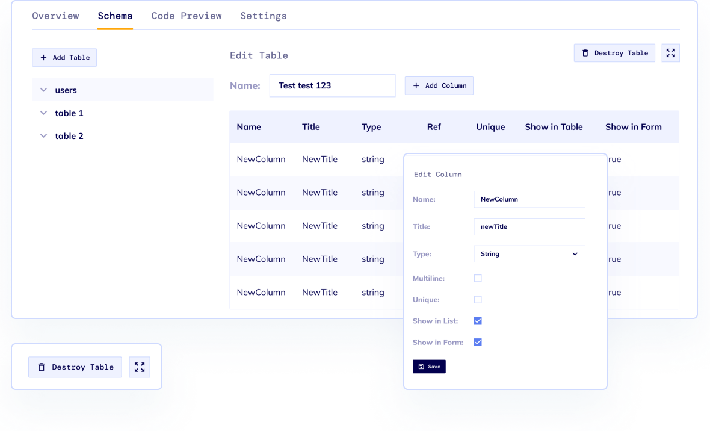Click the plus icon on Add Column
710x431 pixels.
click(416, 86)
